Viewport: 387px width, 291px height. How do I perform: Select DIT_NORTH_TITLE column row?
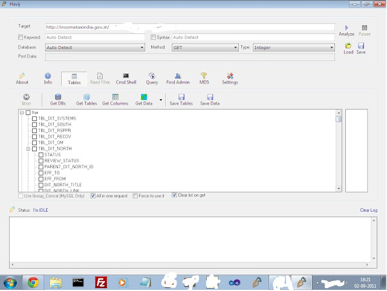pyautogui.click(x=63, y=185)
